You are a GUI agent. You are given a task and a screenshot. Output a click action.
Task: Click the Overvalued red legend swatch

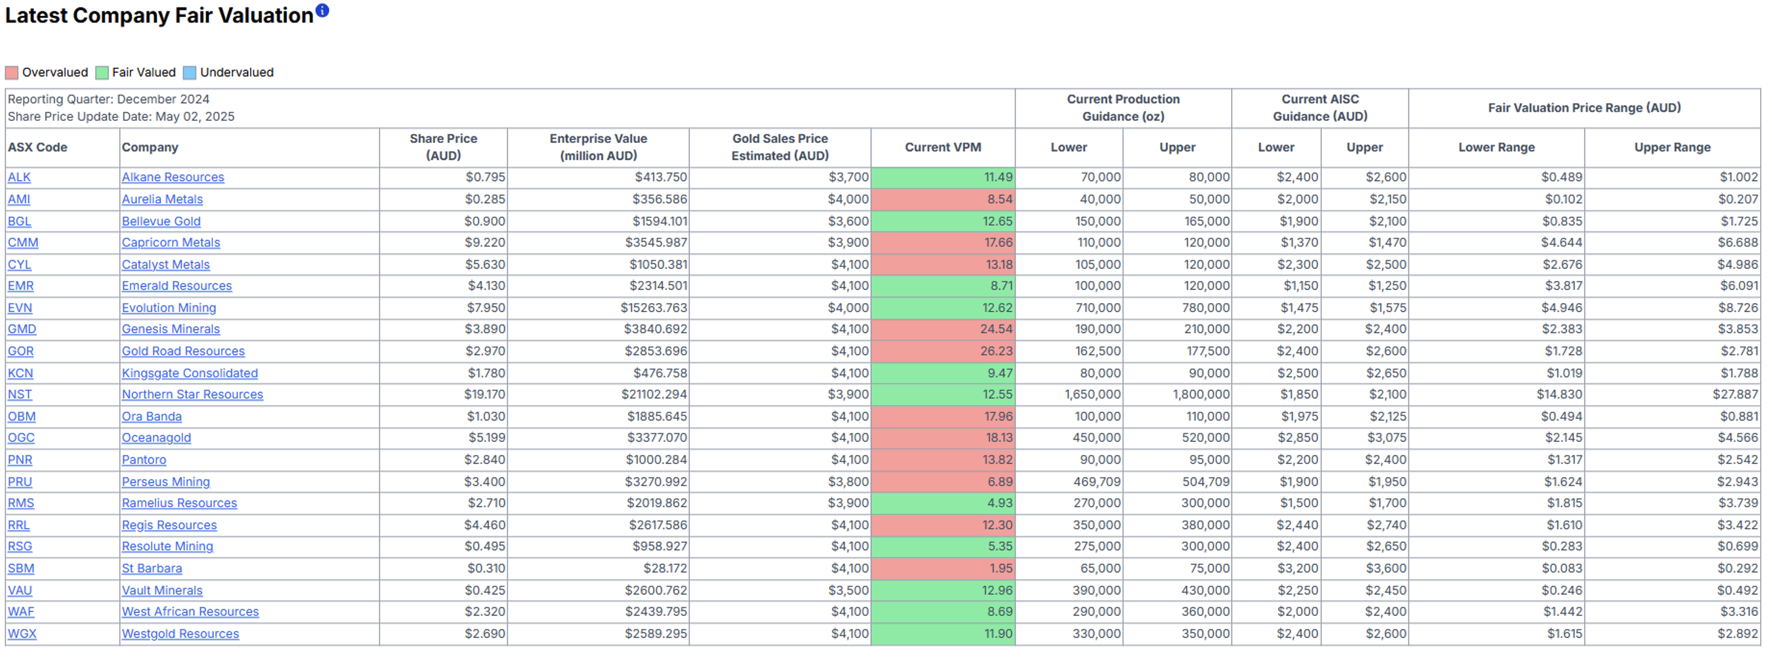[x=12, y=73]
